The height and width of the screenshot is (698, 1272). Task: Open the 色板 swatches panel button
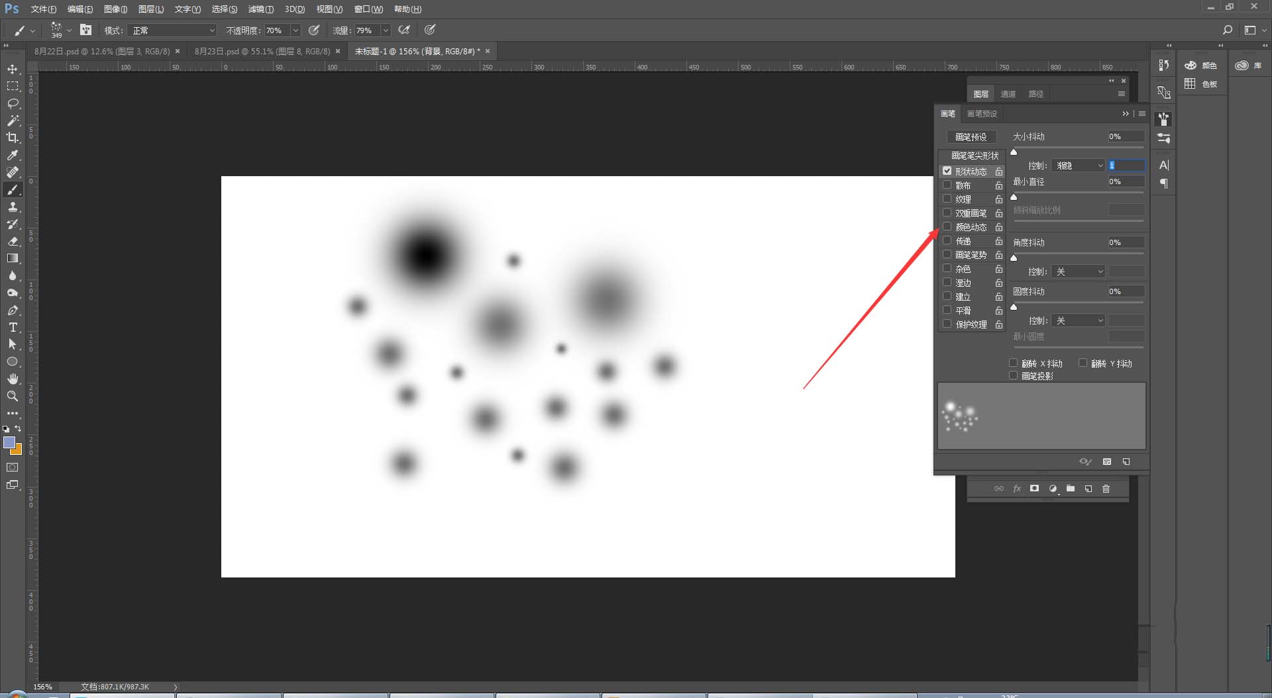[1202, 84]
